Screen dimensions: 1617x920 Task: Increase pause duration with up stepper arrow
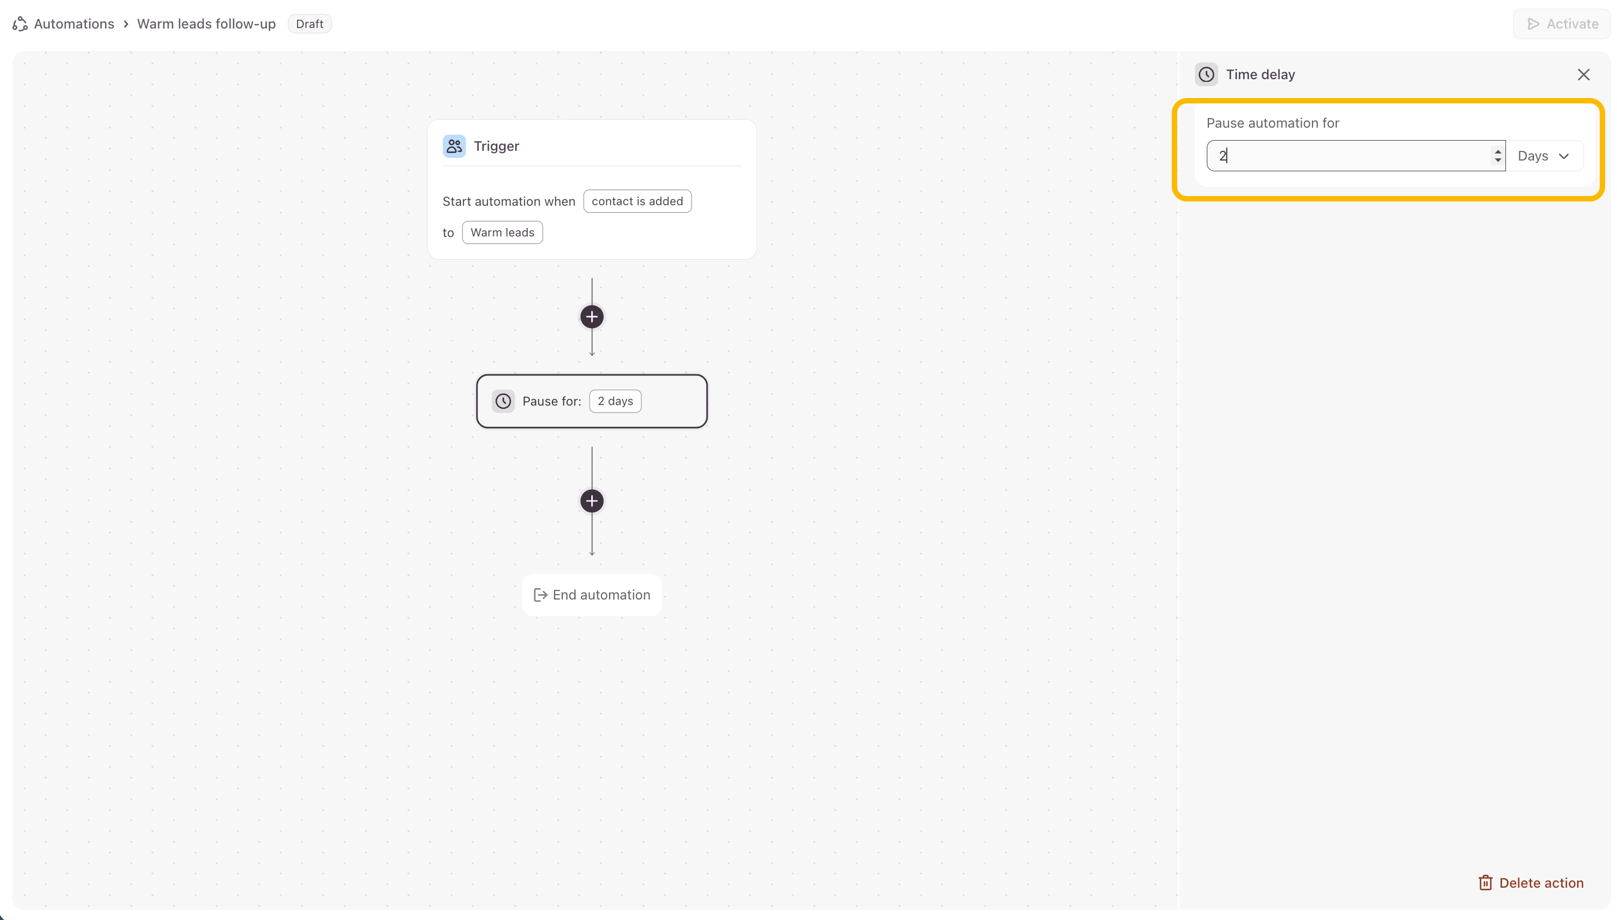pyautogui.click(x=1497, y=151)
